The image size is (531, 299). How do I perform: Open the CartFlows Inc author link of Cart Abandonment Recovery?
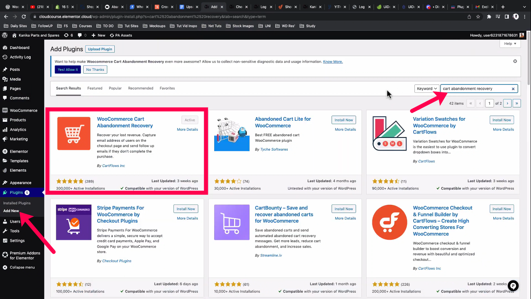(x=114, y=166)
